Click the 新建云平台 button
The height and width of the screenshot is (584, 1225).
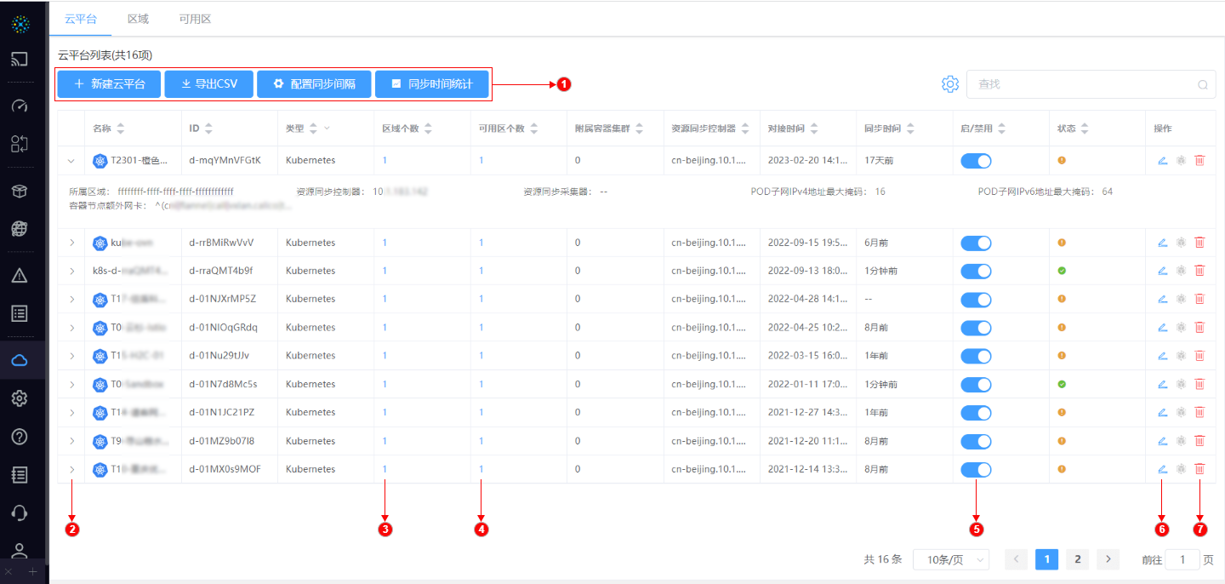109,84
